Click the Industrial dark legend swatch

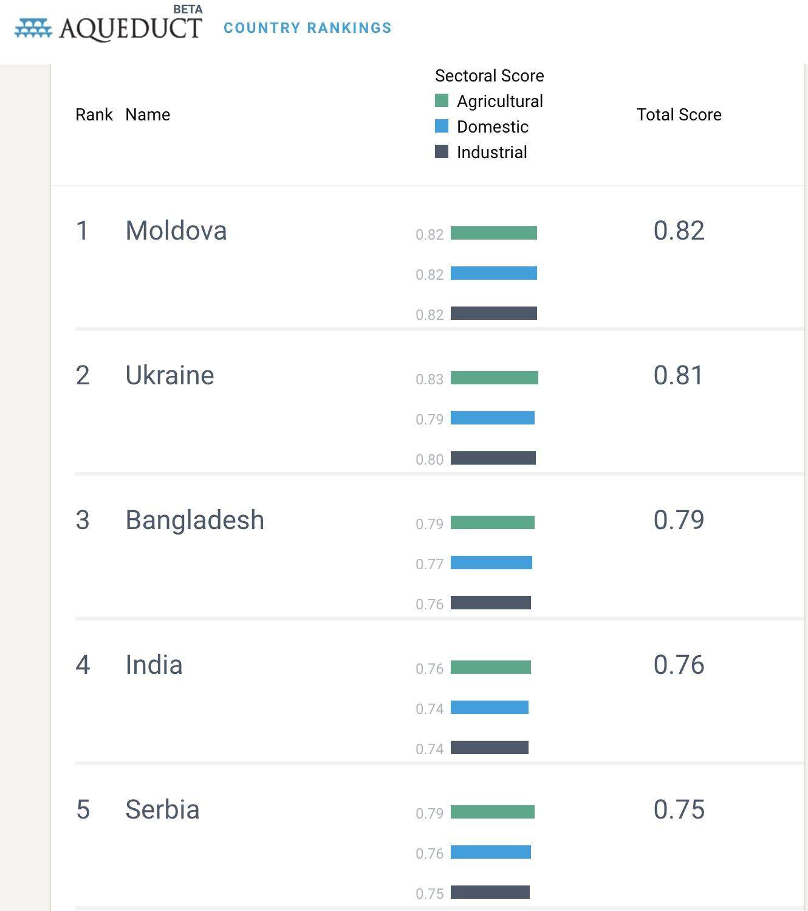[442, 151]
